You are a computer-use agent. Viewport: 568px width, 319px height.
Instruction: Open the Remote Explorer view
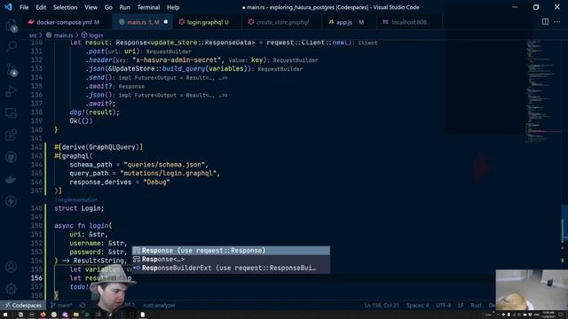12,113
